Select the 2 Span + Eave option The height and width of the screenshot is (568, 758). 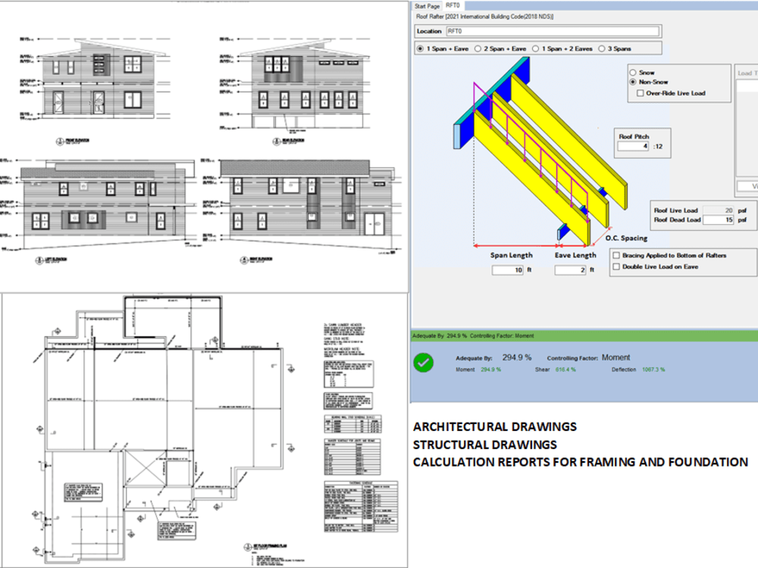[478, 48]
